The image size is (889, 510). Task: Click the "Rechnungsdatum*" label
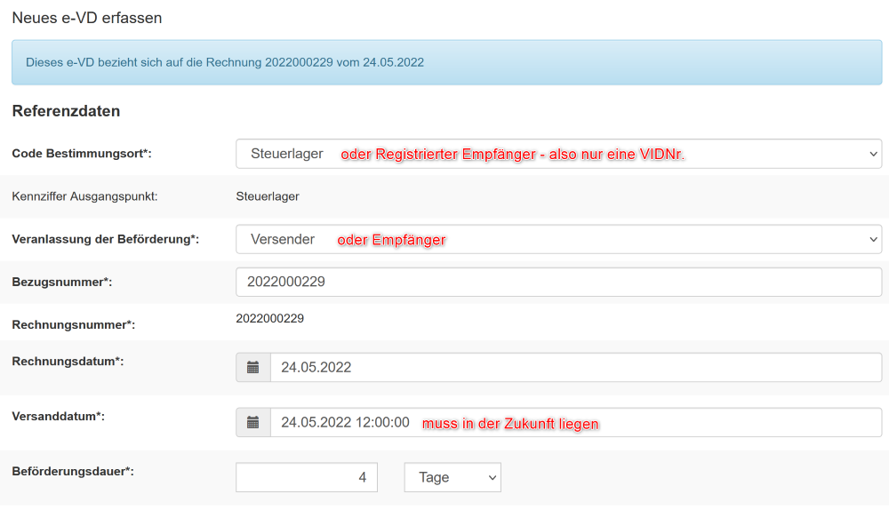pos(68,361)
